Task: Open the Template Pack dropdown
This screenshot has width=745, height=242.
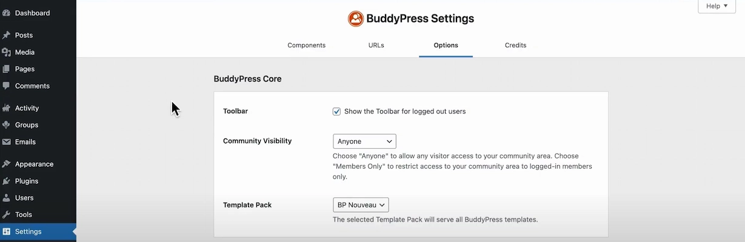Action: pyautogui.click(x=361, y=205)
